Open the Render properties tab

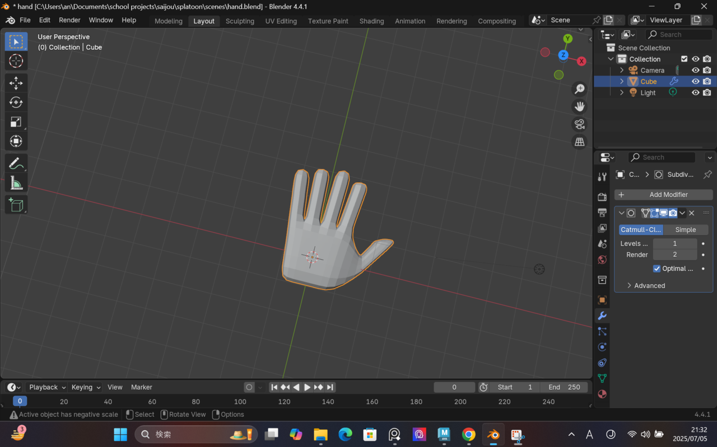[602, 197]
